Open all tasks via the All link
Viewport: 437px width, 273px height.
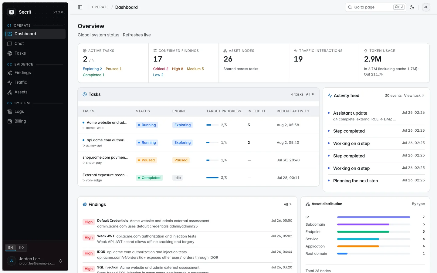pos(310,94)
